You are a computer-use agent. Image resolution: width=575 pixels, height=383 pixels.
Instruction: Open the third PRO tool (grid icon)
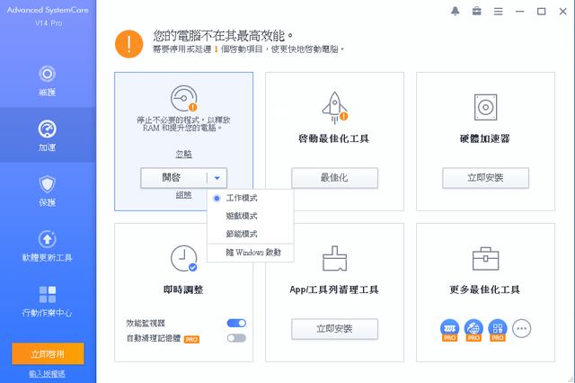[498, 329]
